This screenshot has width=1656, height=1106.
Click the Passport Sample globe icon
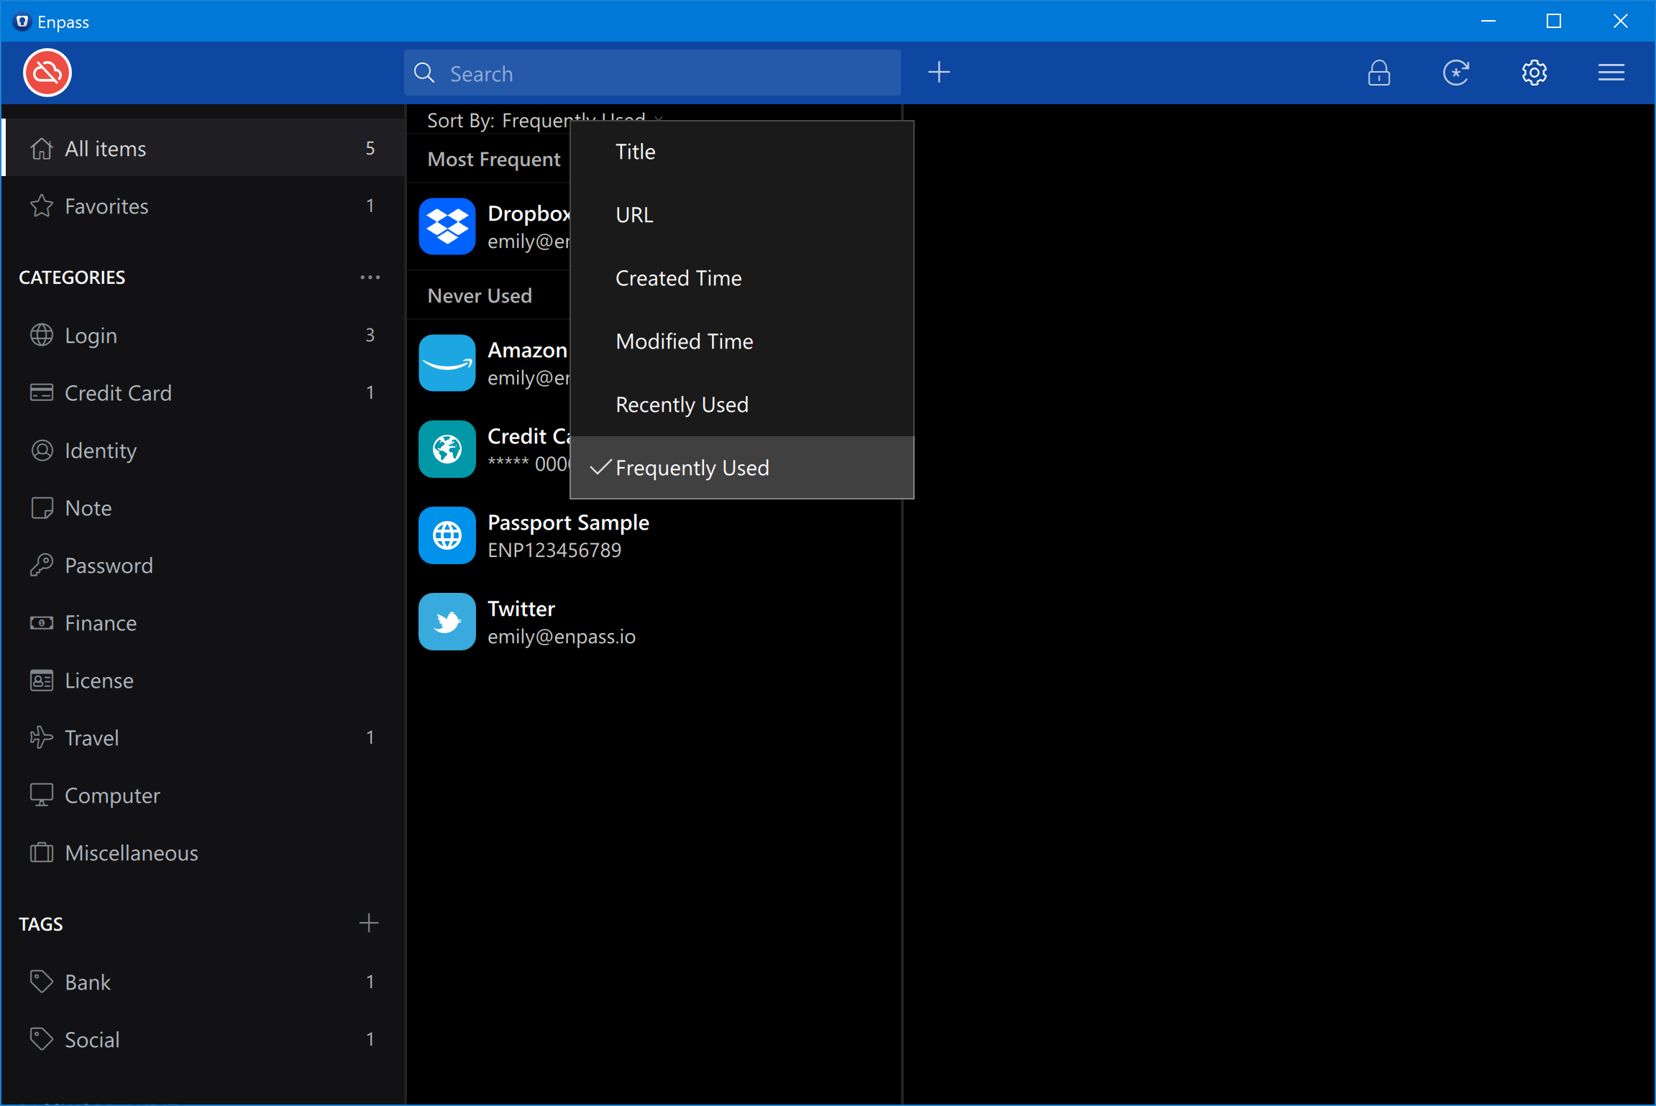(x=447, y=535)
